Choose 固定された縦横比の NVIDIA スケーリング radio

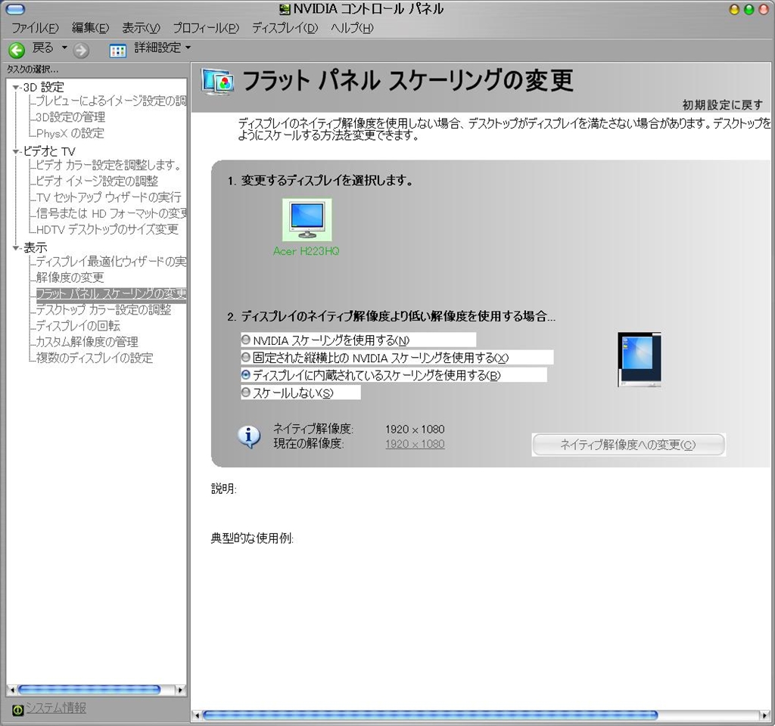tap(246, 357)
